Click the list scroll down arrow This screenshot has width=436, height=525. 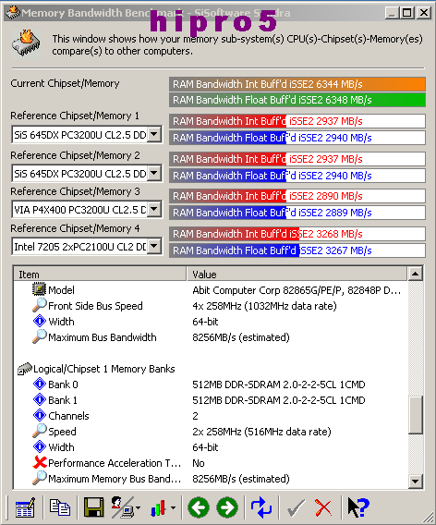pyautogui.click(x=416, y=482)
